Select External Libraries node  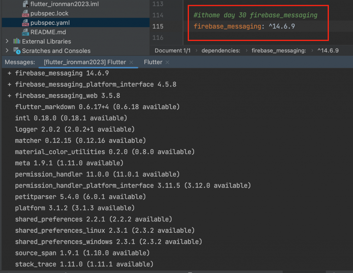[47, 41]
